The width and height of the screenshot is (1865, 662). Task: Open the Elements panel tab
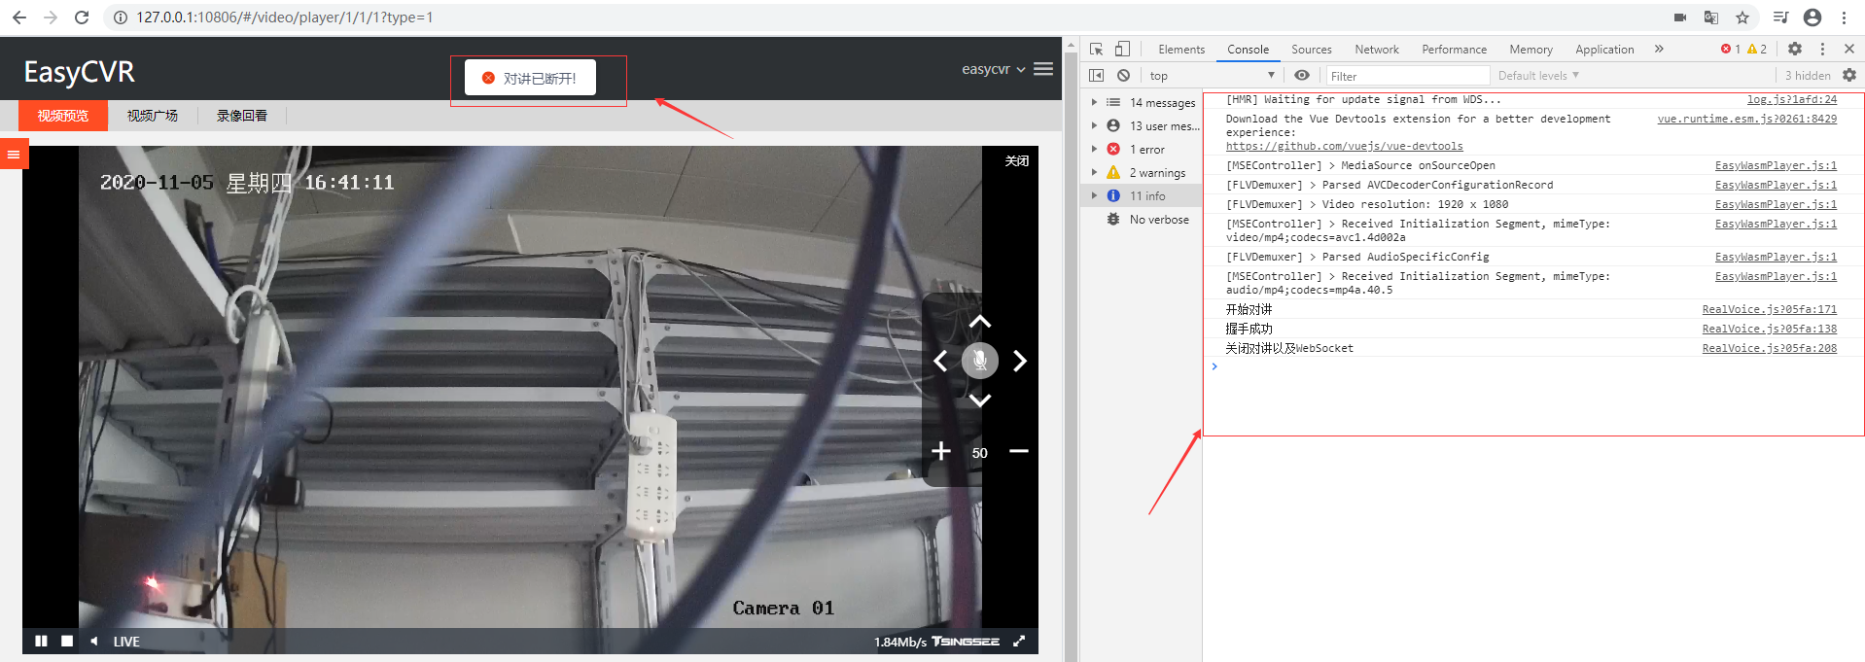click(1181, 49)
